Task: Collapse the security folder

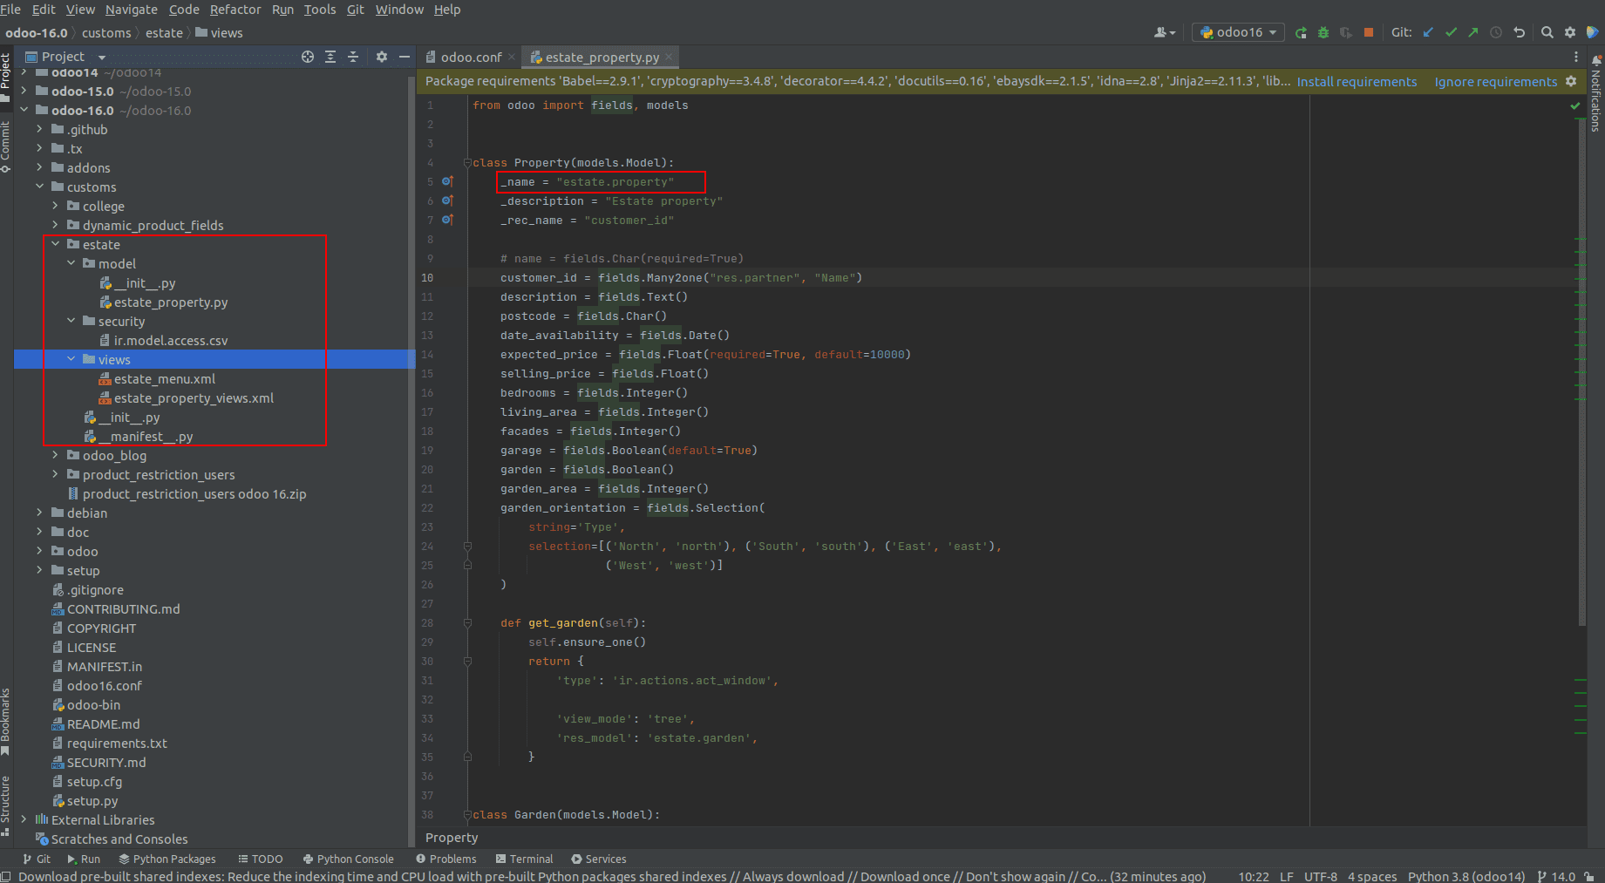Action: pyautogui.click(x=71, y=321)
